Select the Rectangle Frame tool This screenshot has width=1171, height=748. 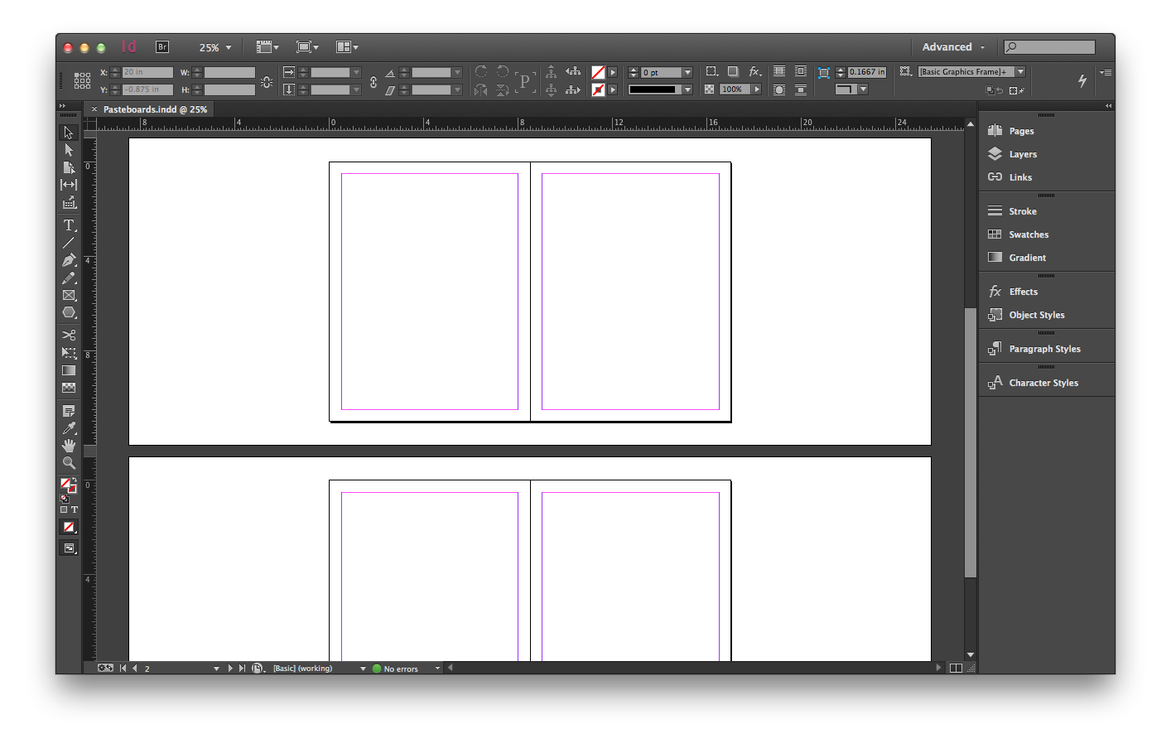tap(69, 295)
